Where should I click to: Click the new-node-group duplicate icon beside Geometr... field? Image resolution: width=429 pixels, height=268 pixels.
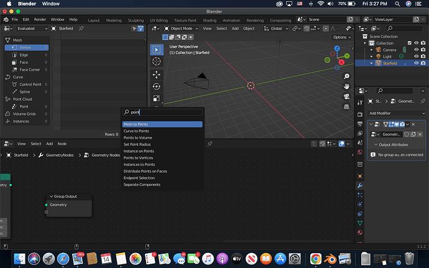pyautogui.click(x=413, y=134)
